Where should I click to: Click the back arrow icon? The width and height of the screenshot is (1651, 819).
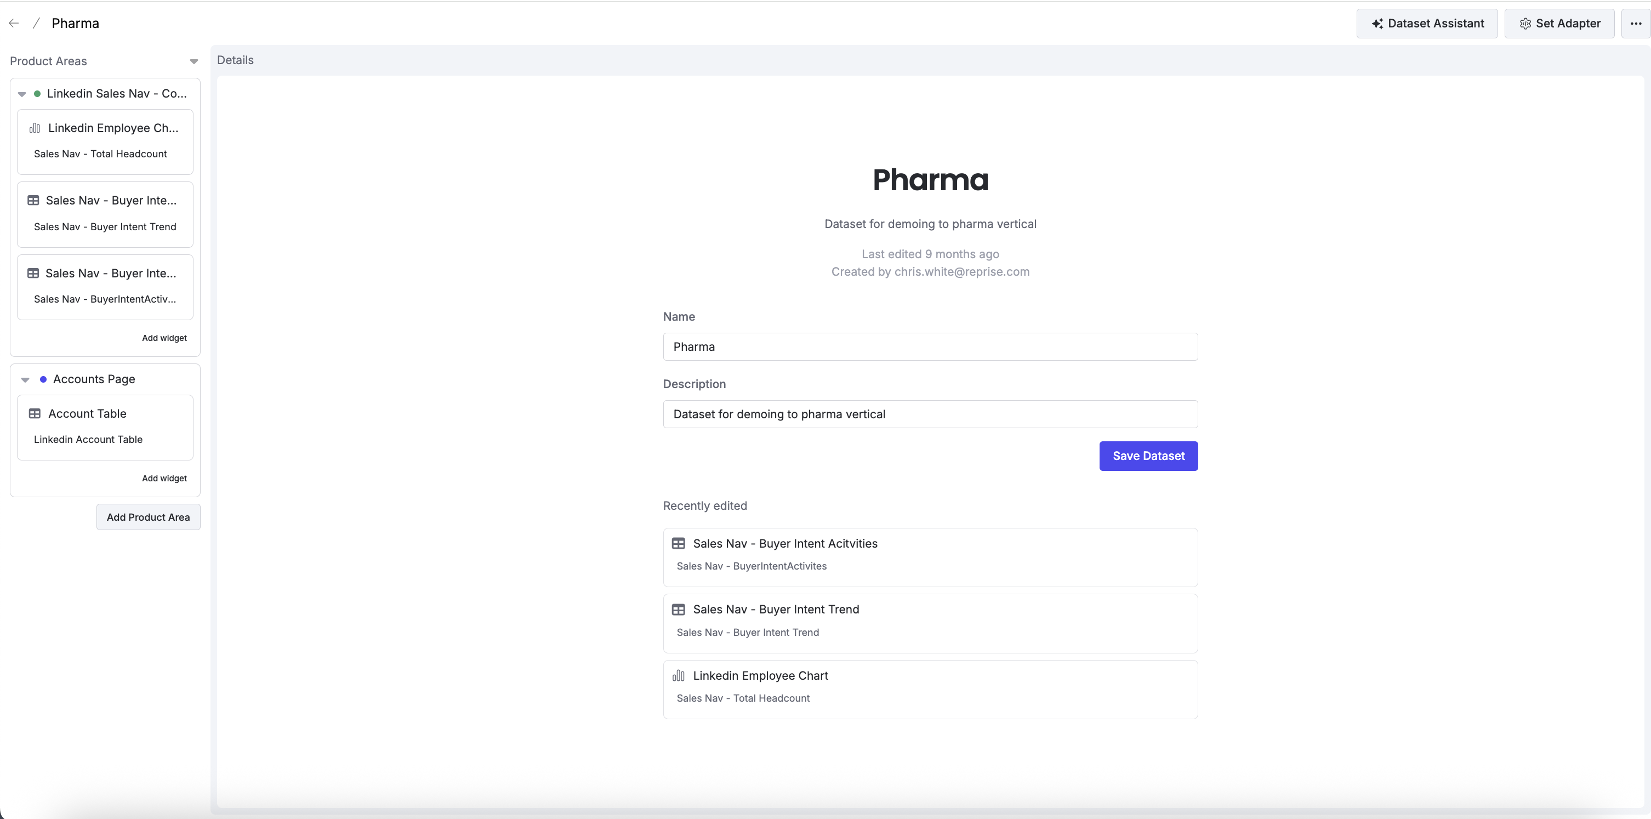click(14, 23)
